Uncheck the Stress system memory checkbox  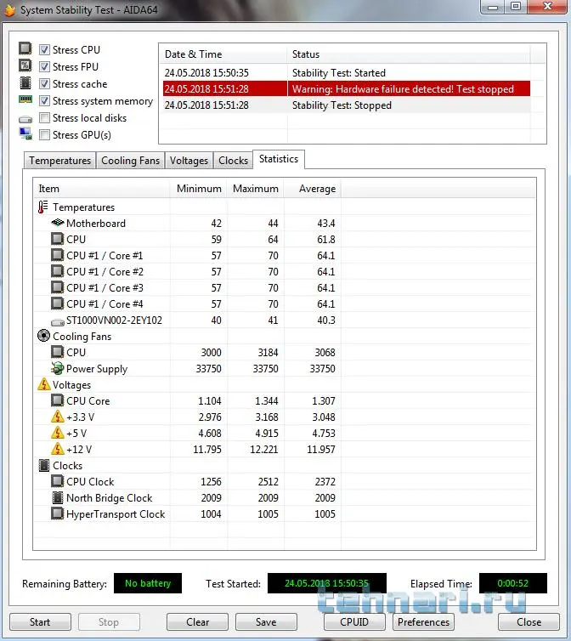tap(44, 100)
